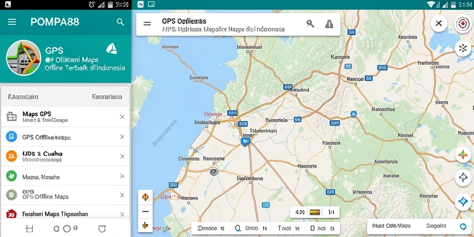Tap the red icon of the bottom list row

click(12, 214)
